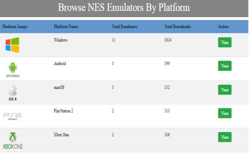The width and height of the screenshot is (249, 153).
Task: Click the Platform Image column header
Action: pos(15,26)
